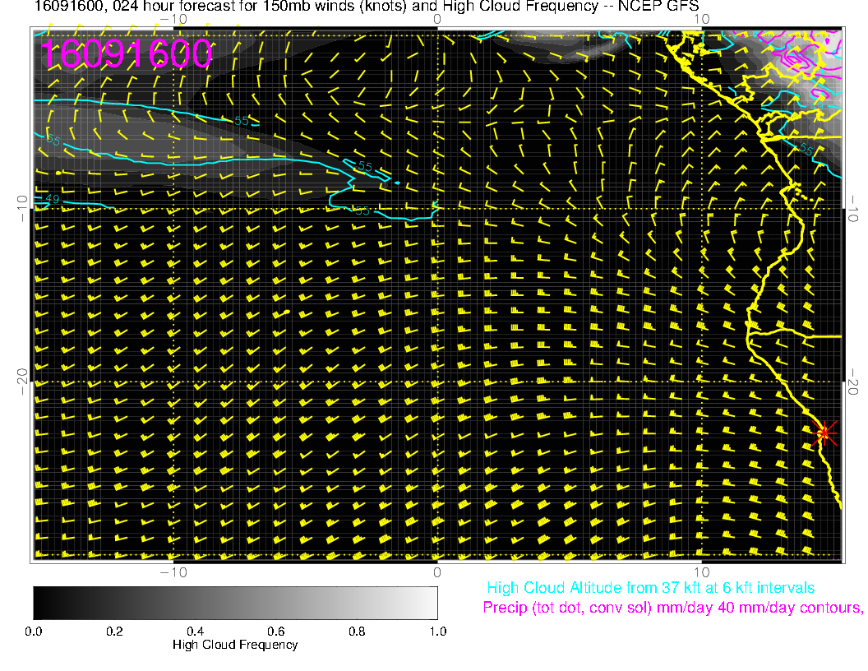
Task: Click the 10 longitude label on the top axis
Action: 701,18
